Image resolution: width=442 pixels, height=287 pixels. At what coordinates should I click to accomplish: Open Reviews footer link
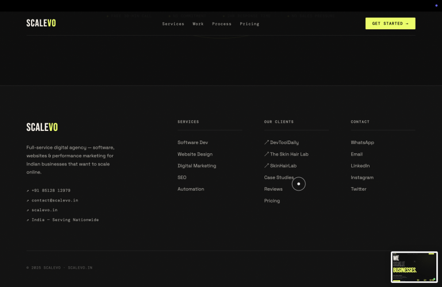click(273, 189)
